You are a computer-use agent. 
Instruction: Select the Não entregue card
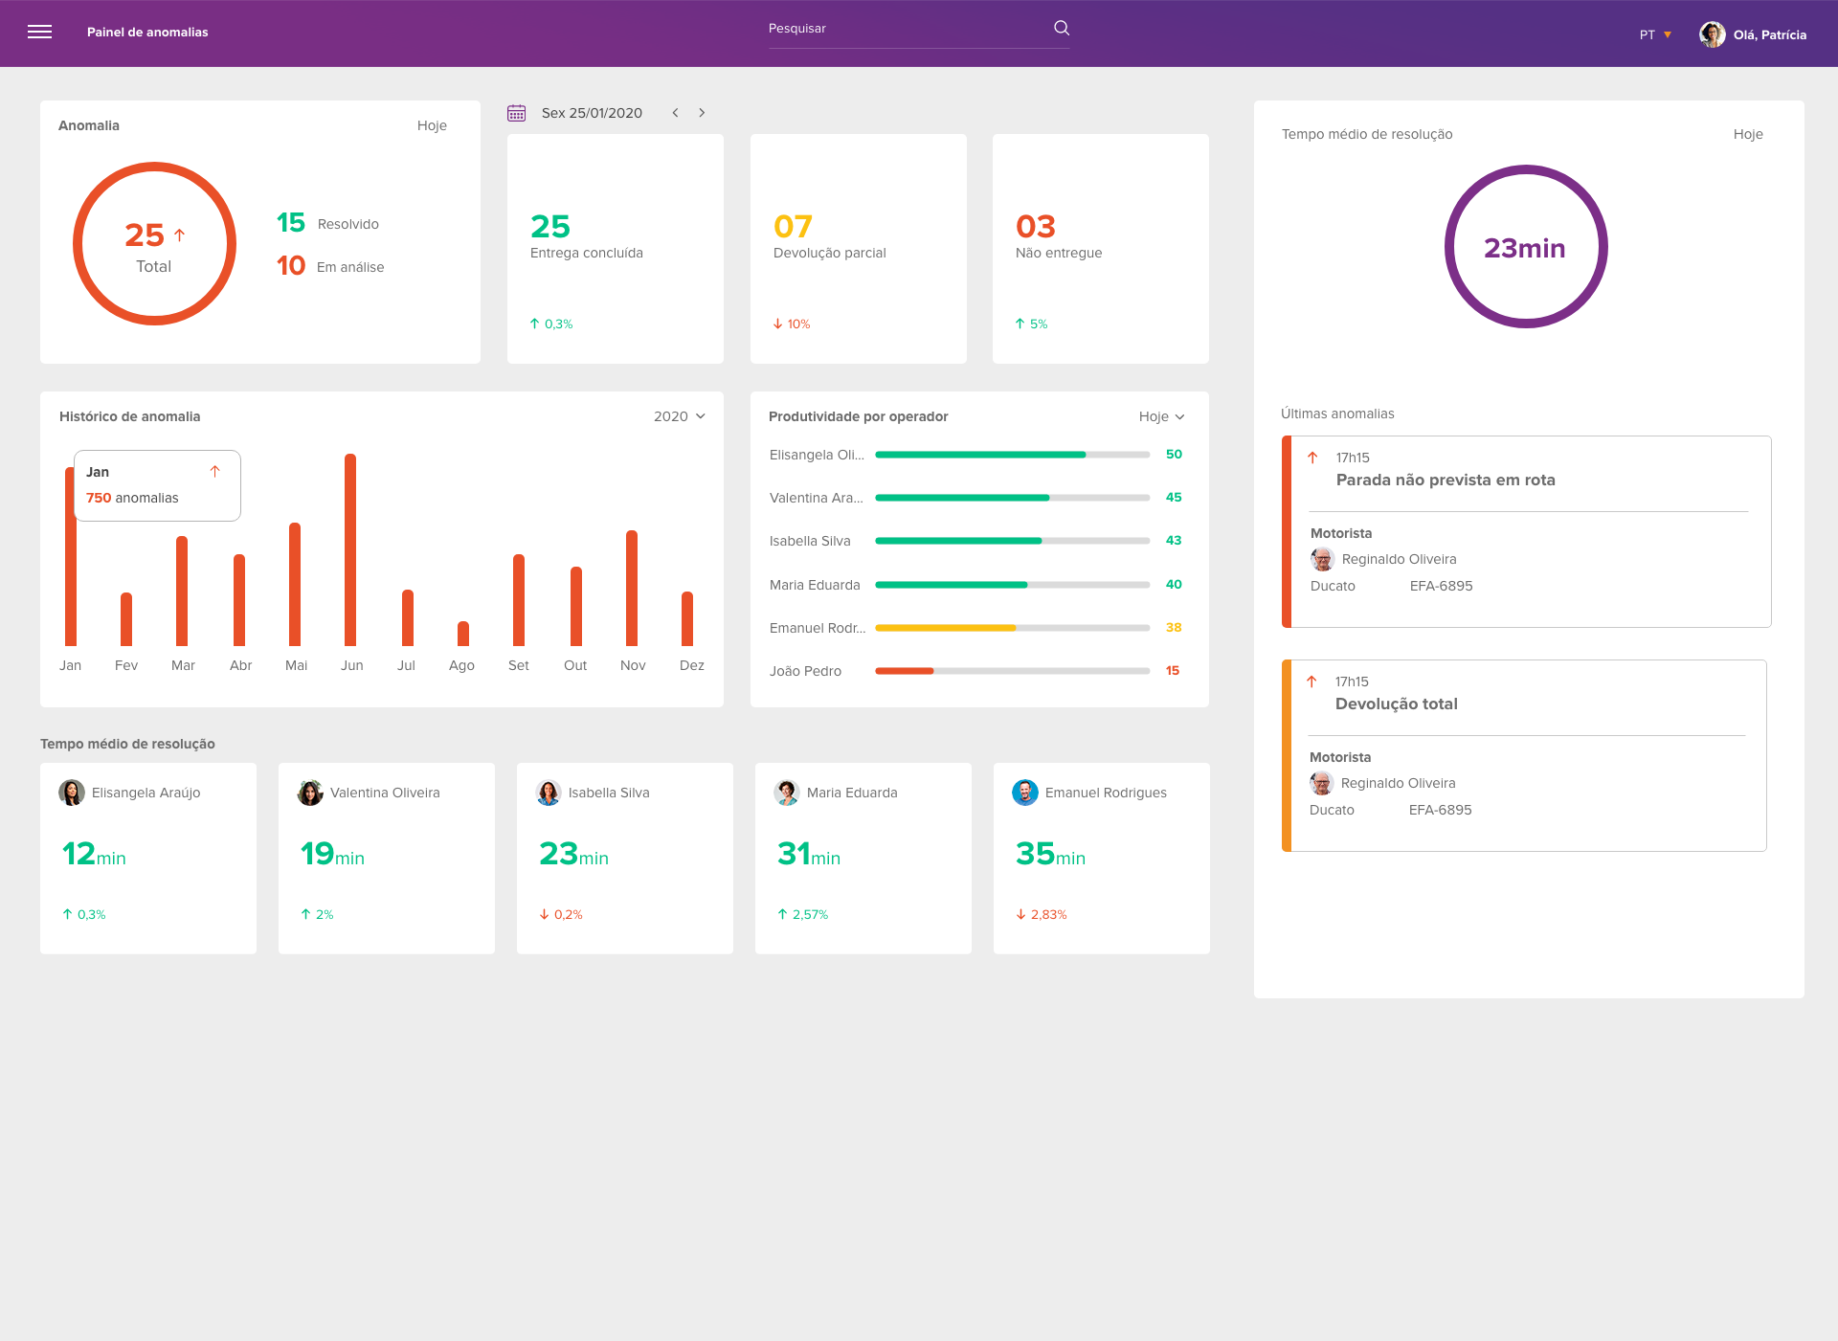1100,249
